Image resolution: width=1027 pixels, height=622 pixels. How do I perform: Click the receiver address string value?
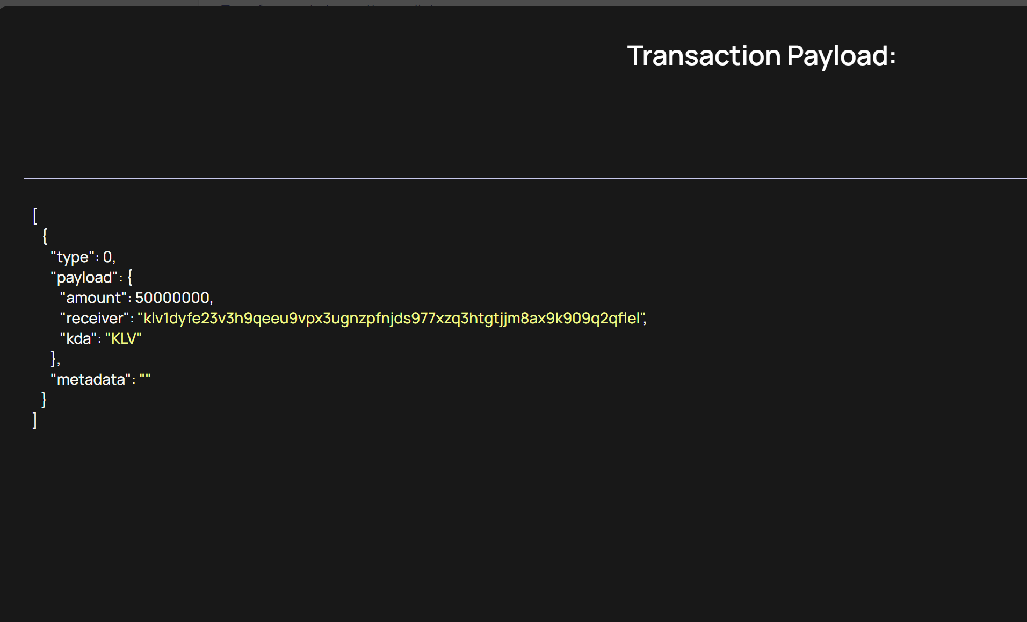pyautogui.click(x=392, y=319)
